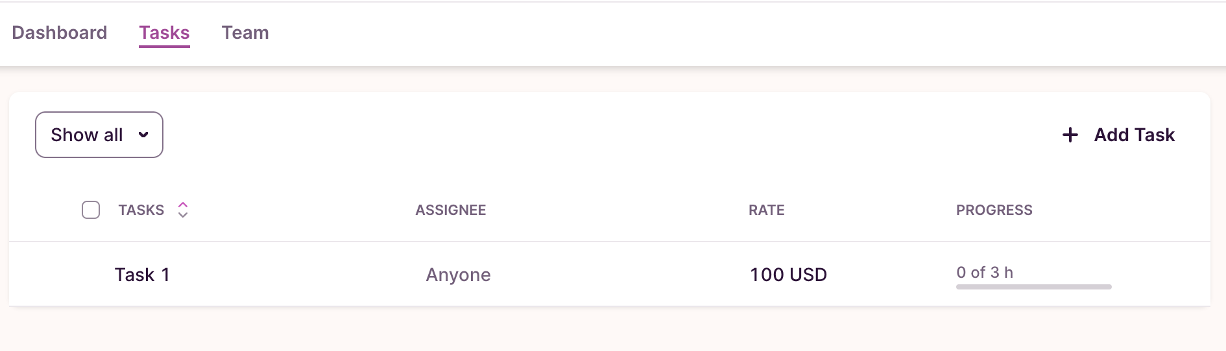Click the ASSIGNEE column header

tap(450, 210)
